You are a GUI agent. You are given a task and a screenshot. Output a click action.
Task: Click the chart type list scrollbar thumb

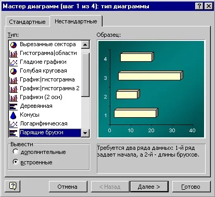(85, 75)
